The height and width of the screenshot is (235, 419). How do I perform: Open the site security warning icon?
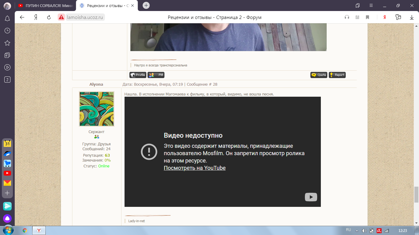61,17
